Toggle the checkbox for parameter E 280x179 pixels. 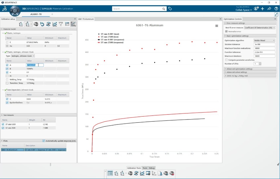[7, 42]
